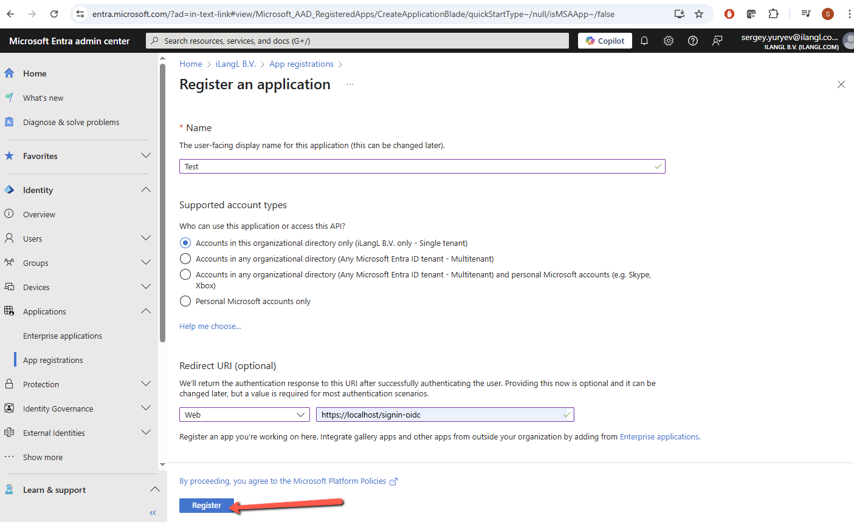
Task: Open portal settings gear
Action: point(669,41)
